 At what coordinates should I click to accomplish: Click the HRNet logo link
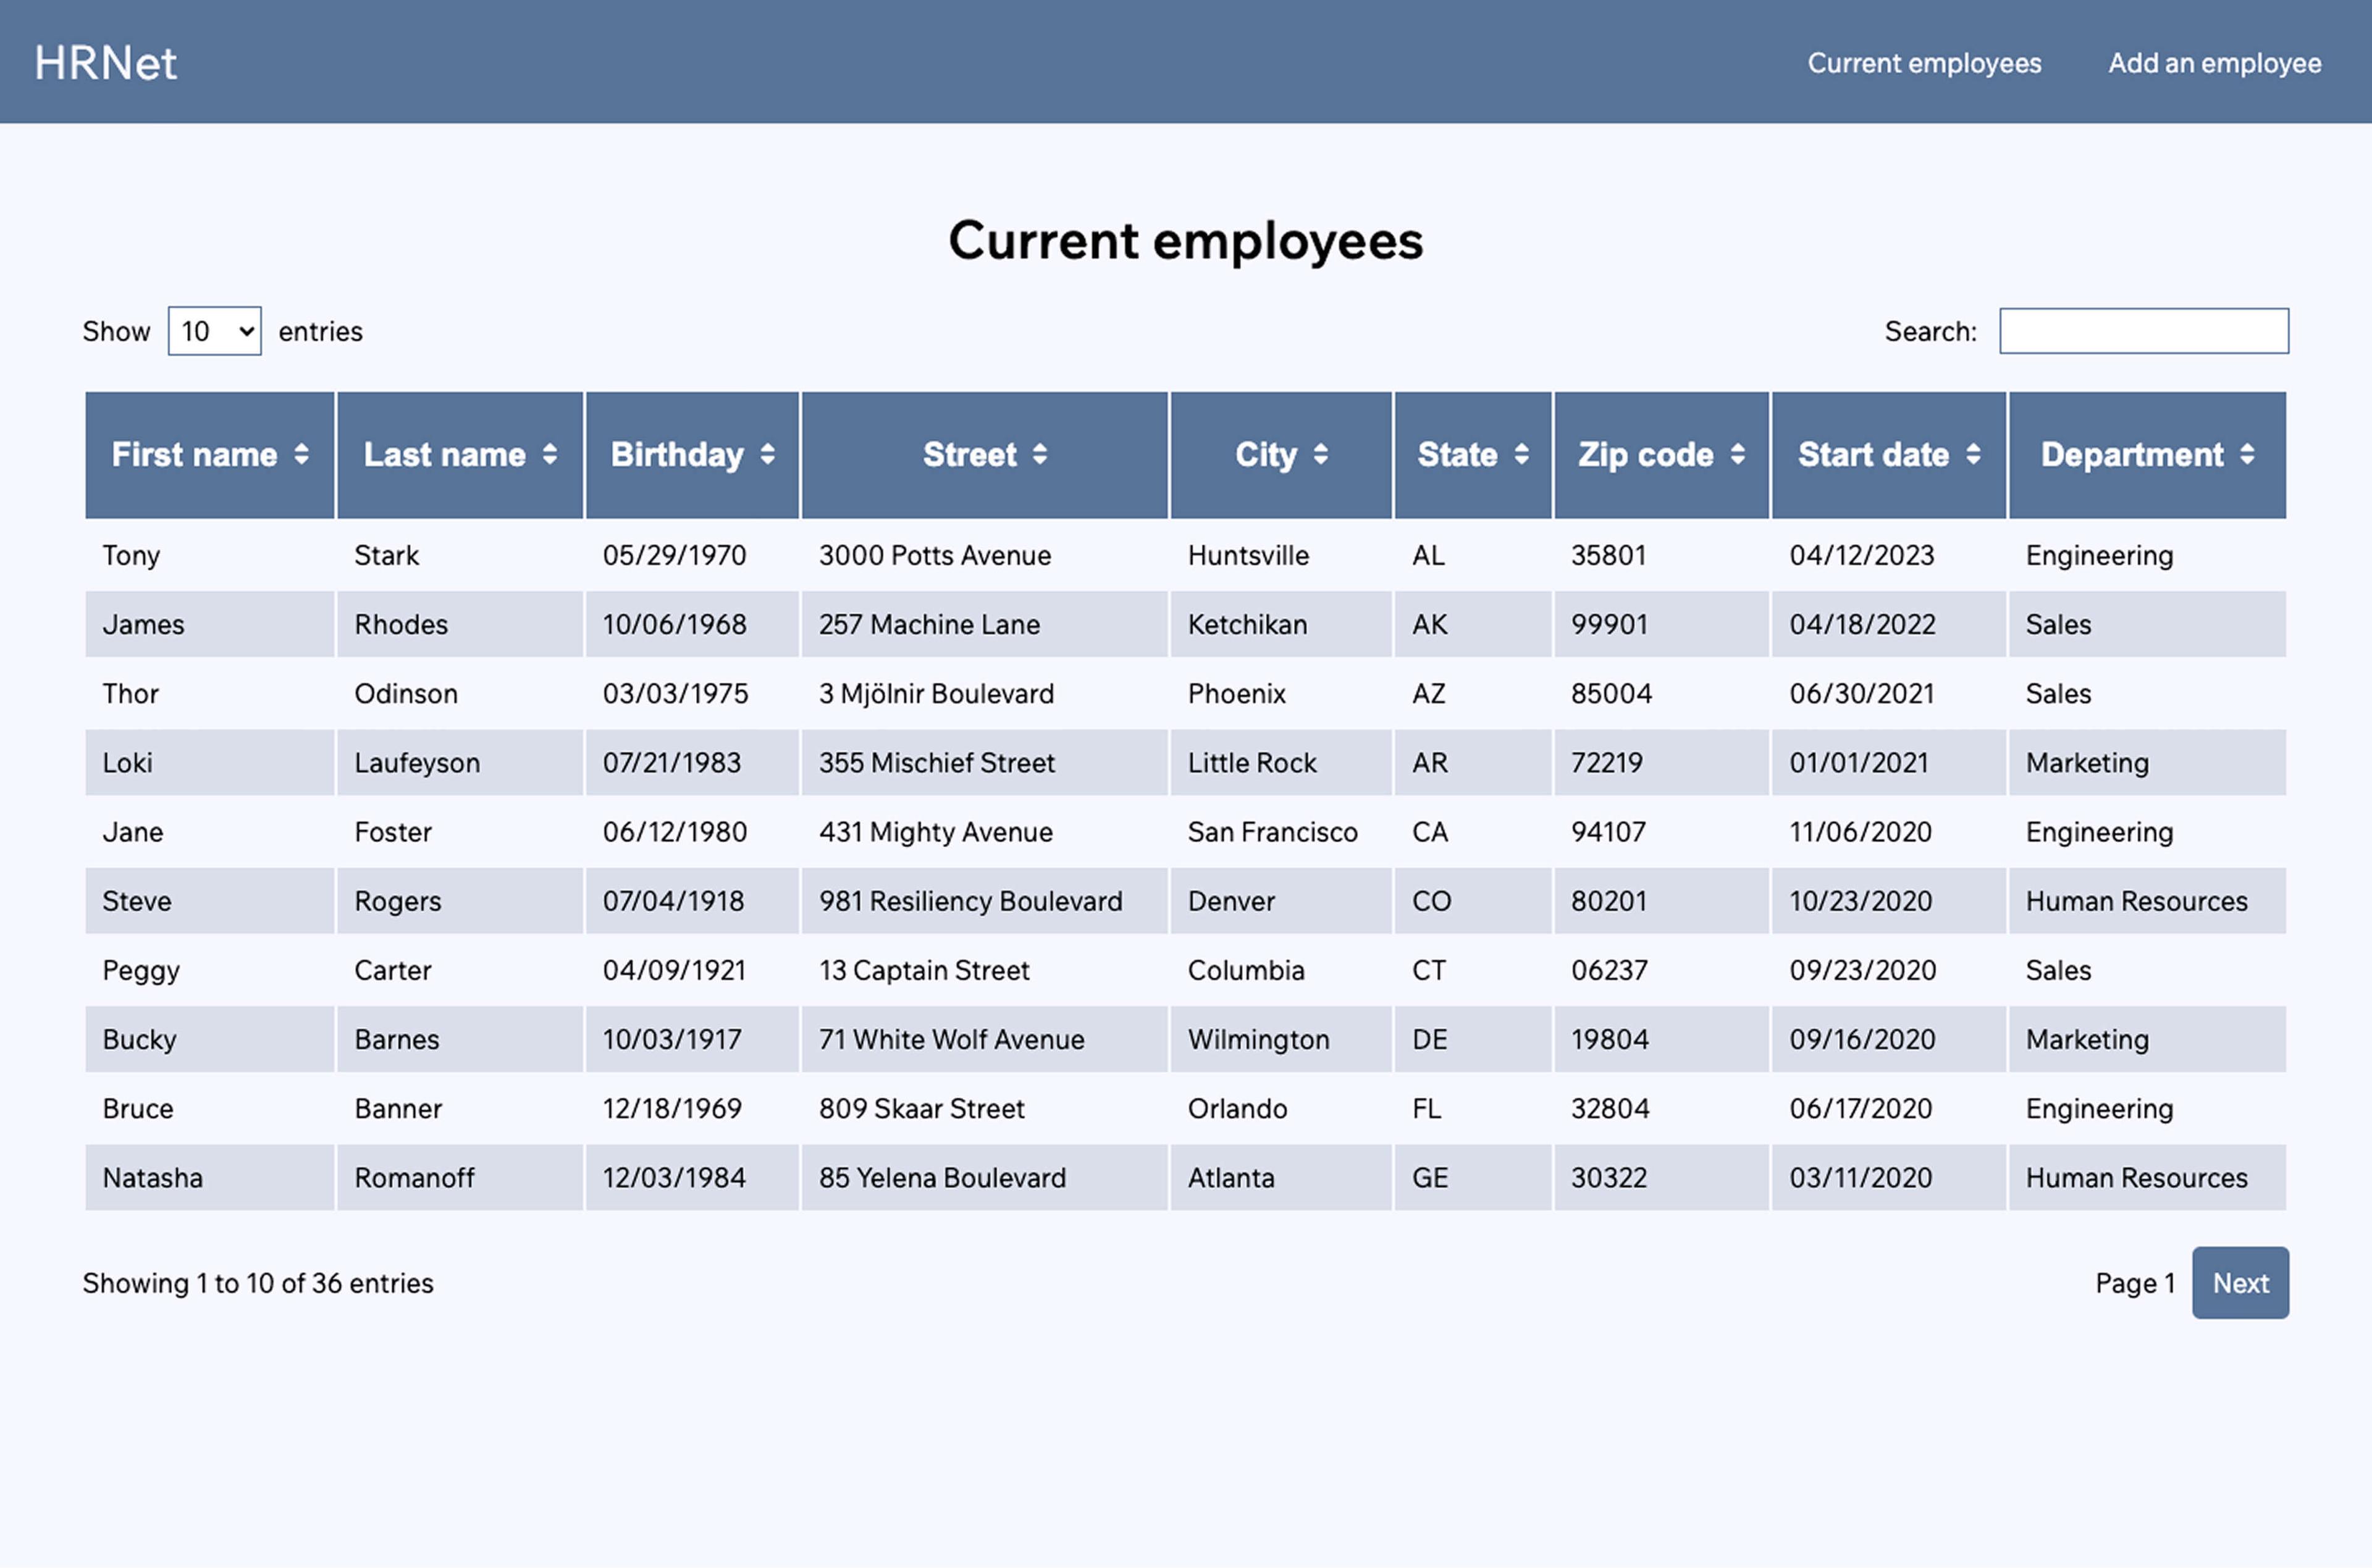106,63
